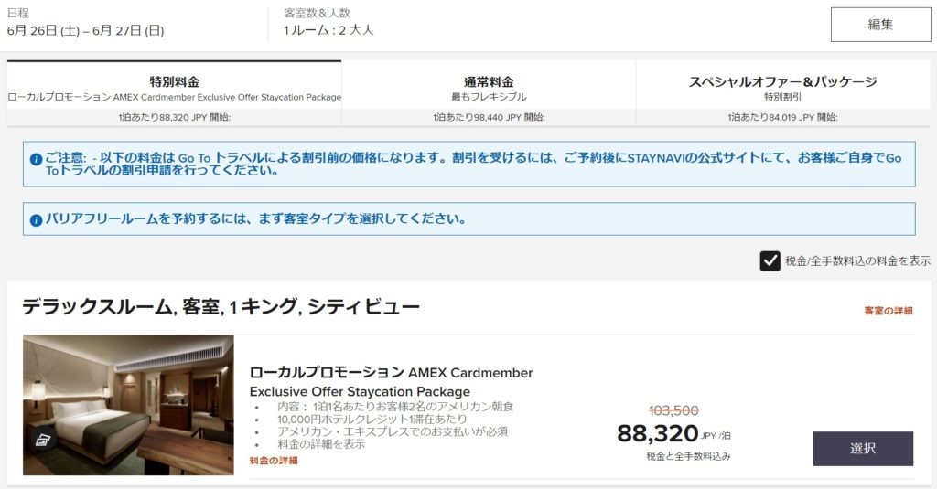Viewport: 937px width, 489px height.
Task: Click the 編集 button
Action: tap(879, 25)
